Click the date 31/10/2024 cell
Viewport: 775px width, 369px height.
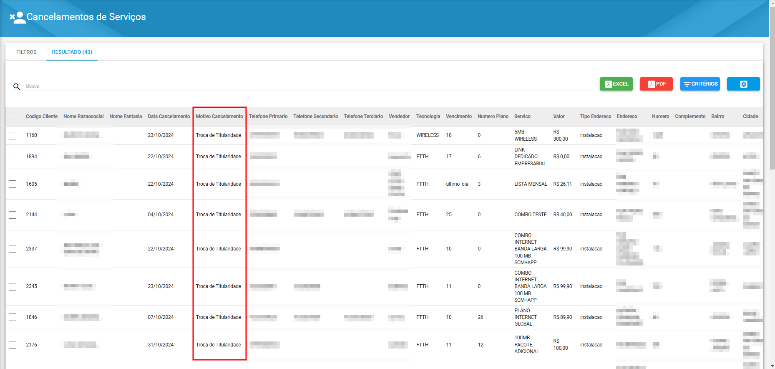pos(161,345)
